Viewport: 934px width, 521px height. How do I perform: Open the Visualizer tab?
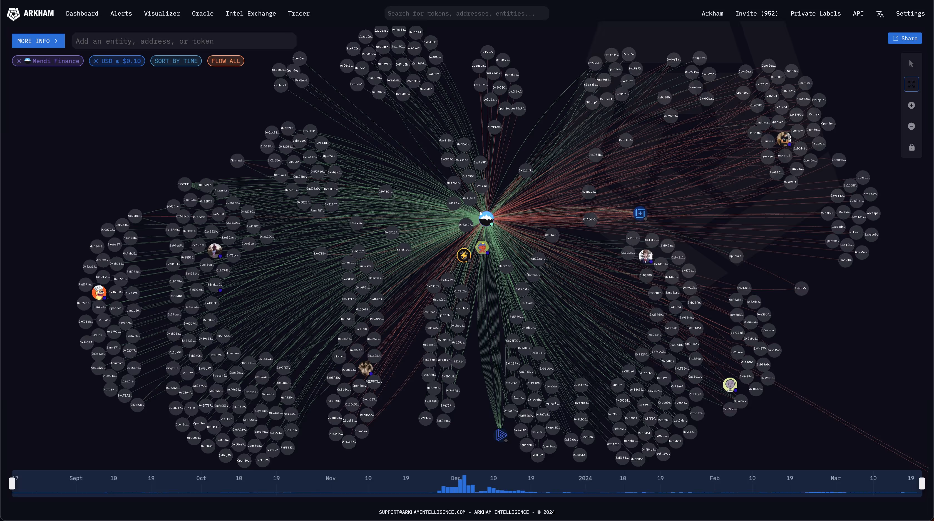162,13
